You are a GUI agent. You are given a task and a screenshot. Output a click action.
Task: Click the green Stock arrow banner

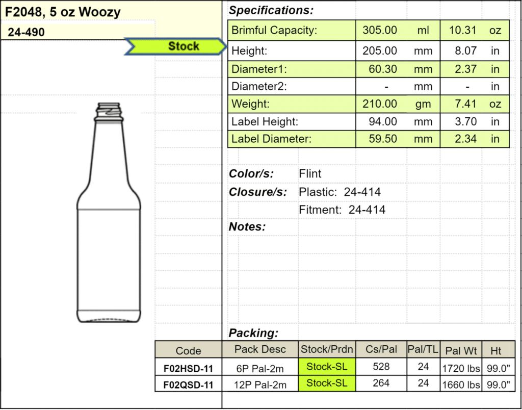pyautogui.click(x=176, y=46)
